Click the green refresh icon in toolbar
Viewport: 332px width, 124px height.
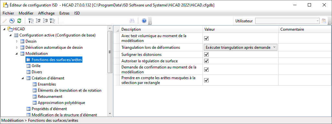coord(19,21)
